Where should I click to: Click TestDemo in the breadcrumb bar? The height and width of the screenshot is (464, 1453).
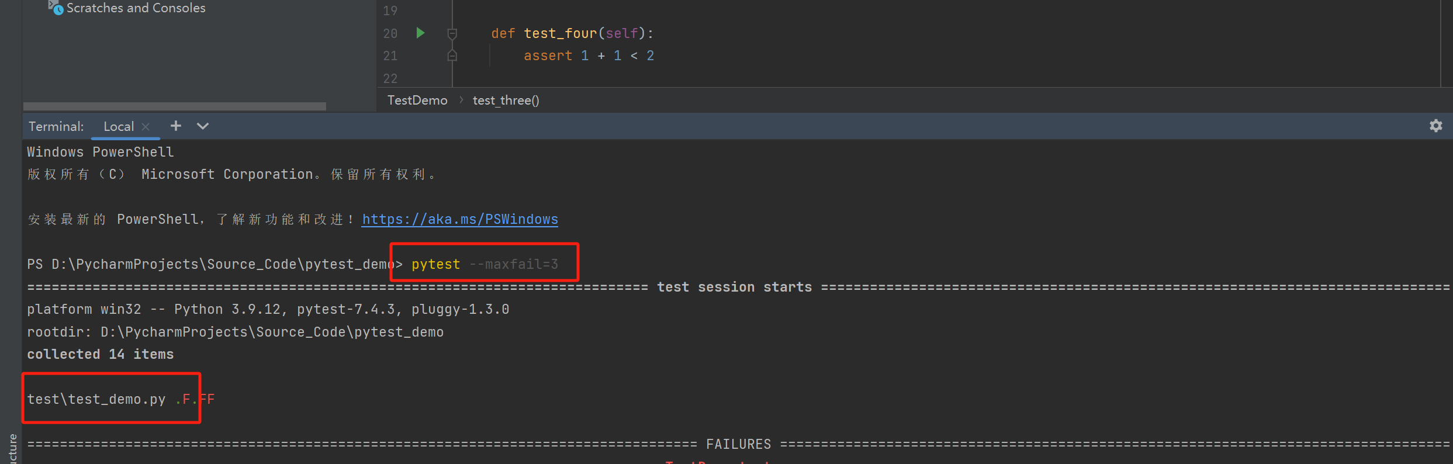[x=417, y=101]
